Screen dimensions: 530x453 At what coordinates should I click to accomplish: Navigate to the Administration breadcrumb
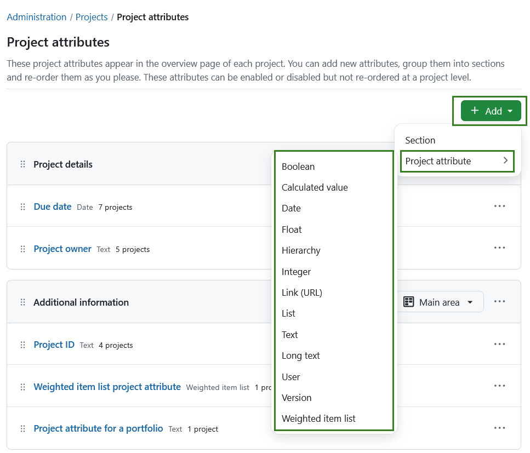(36, 17)
